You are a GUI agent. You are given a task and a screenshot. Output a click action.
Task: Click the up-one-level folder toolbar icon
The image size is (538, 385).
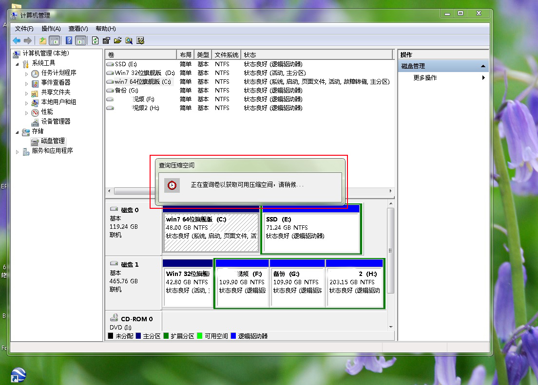[43, 40]
